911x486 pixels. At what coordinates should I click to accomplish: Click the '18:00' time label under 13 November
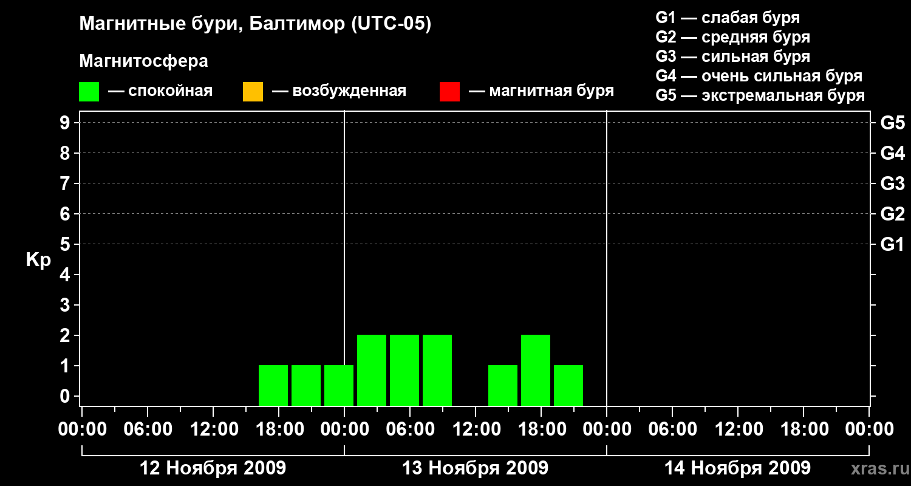541,429
